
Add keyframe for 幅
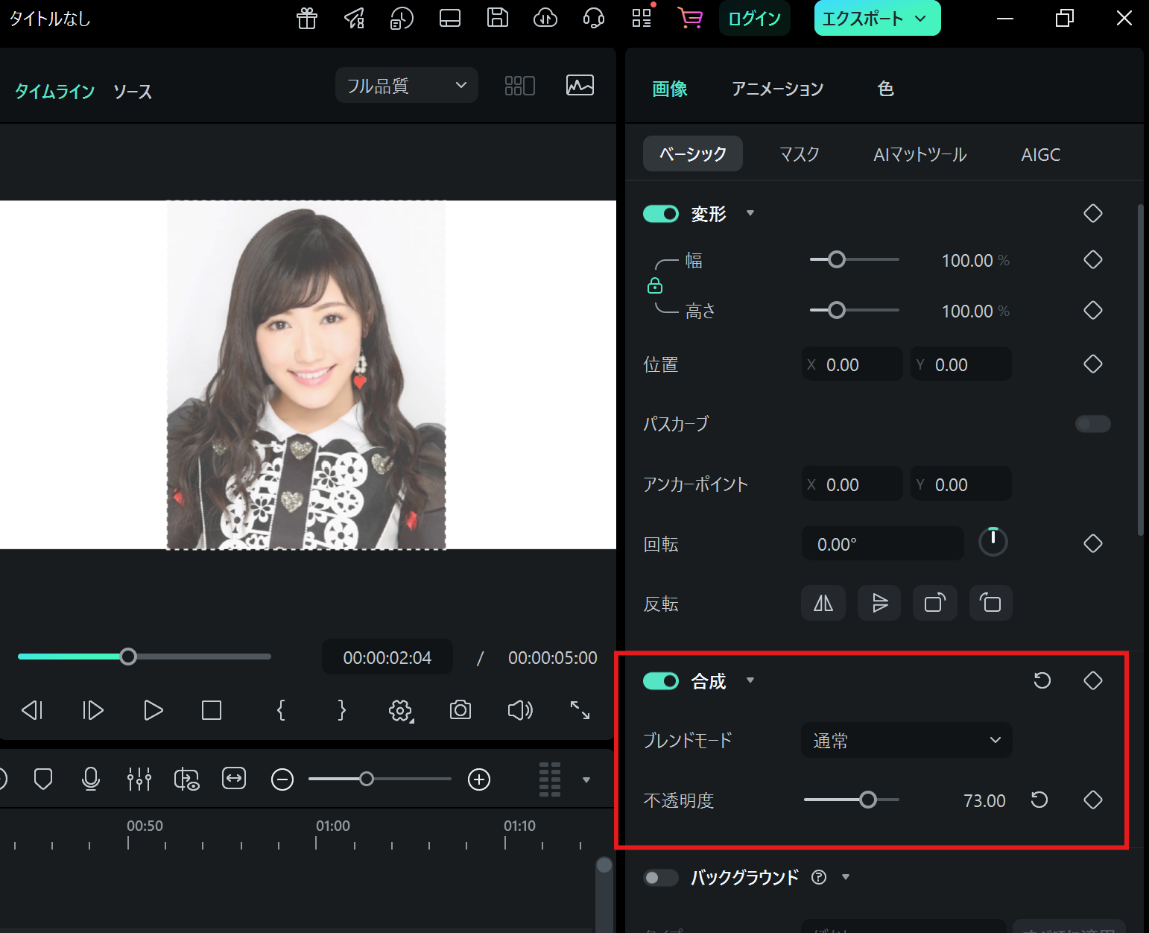pos(1093,259)
